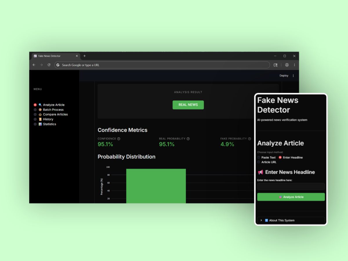
Task: Open the Streamlit menu beside Deploy
Action: (x=293, y=76)
